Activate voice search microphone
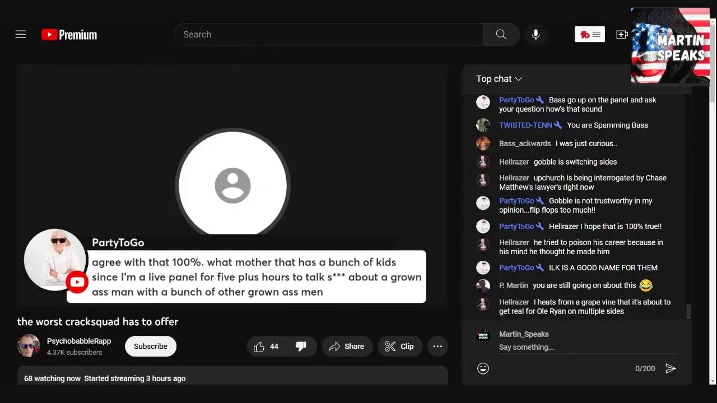The width and height of the screenshot is (717, 403). (x=536, y=35)
